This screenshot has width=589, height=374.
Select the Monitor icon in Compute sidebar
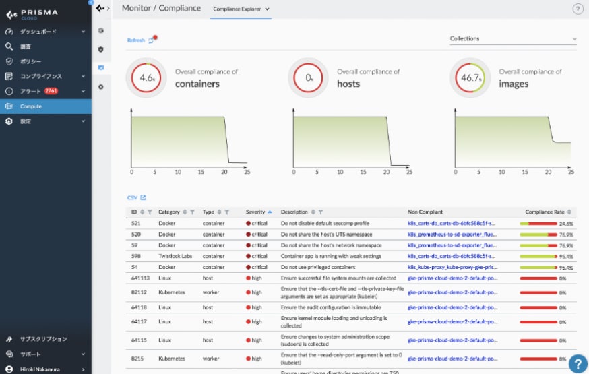tap(101, 67)
